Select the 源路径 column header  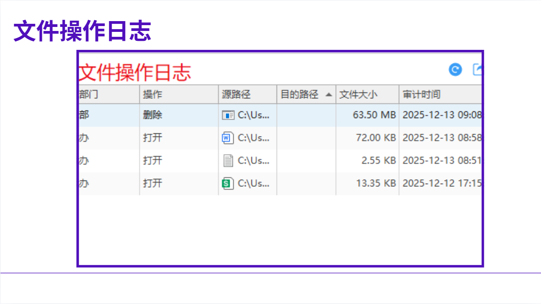(x=236, y=95)
